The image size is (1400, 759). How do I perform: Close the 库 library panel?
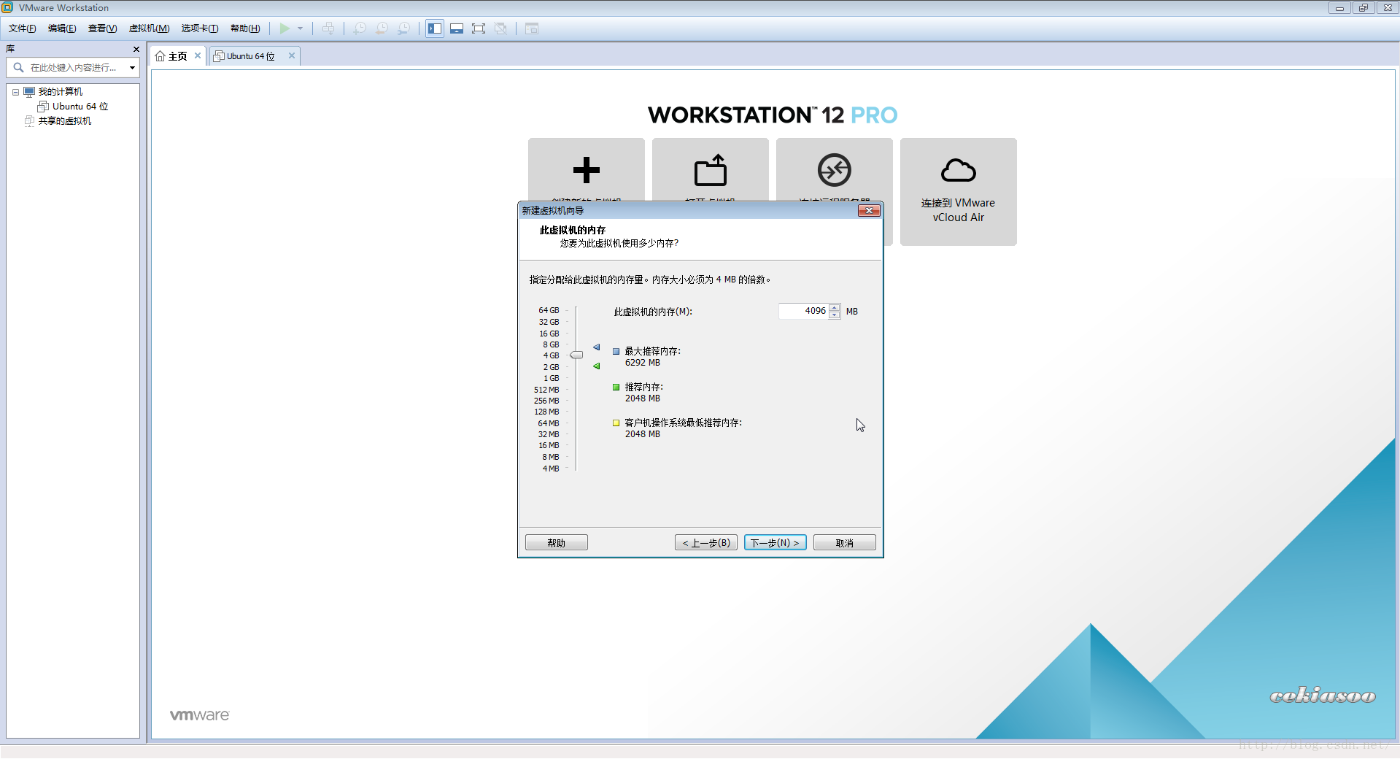[x=136, y=49]
